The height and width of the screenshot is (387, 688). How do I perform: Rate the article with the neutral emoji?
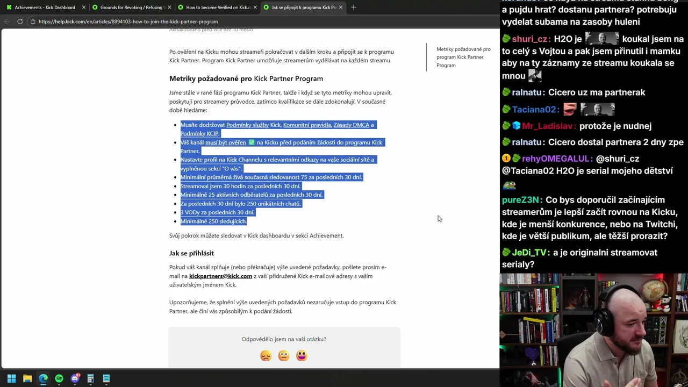pyautogui.click(x=284, y=356)
